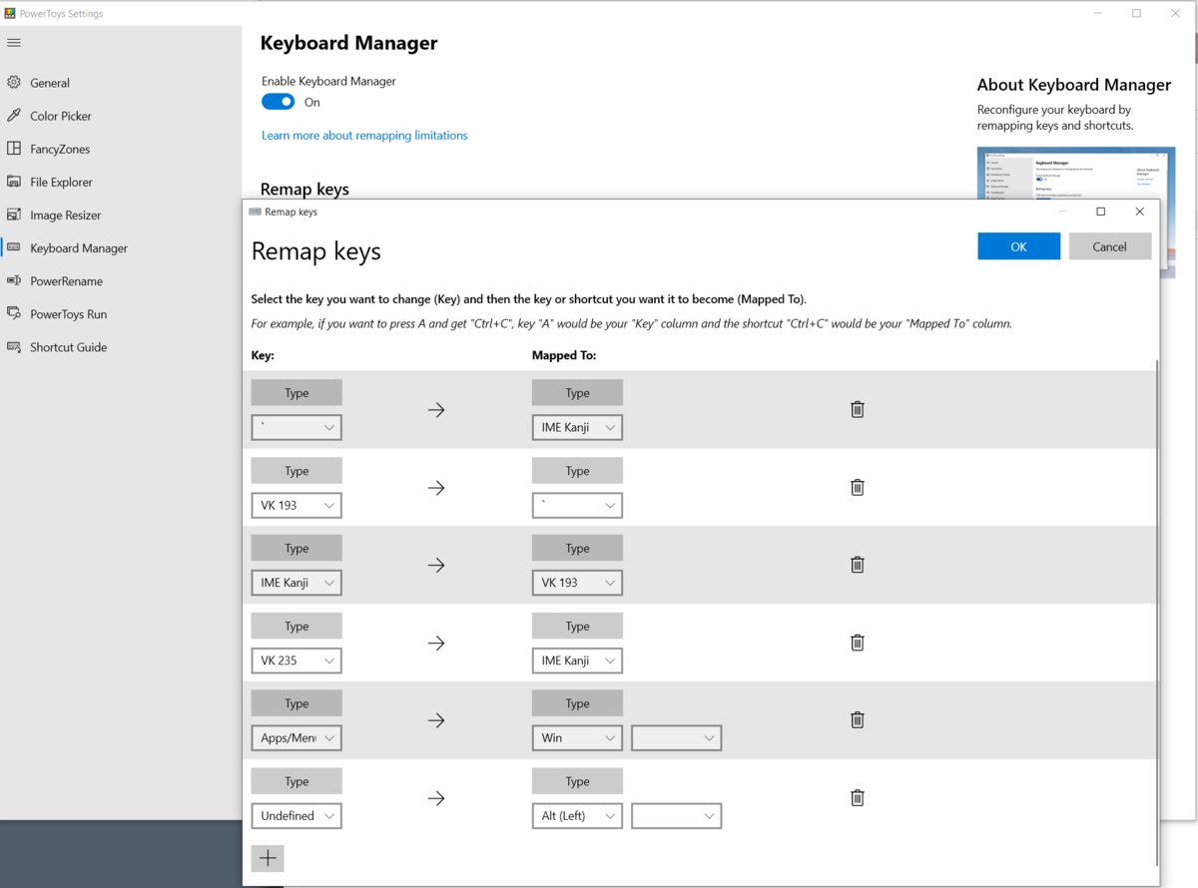Add a new key remapping with plus button
This screenshot has height=888, width=1198.
[268, 858]
